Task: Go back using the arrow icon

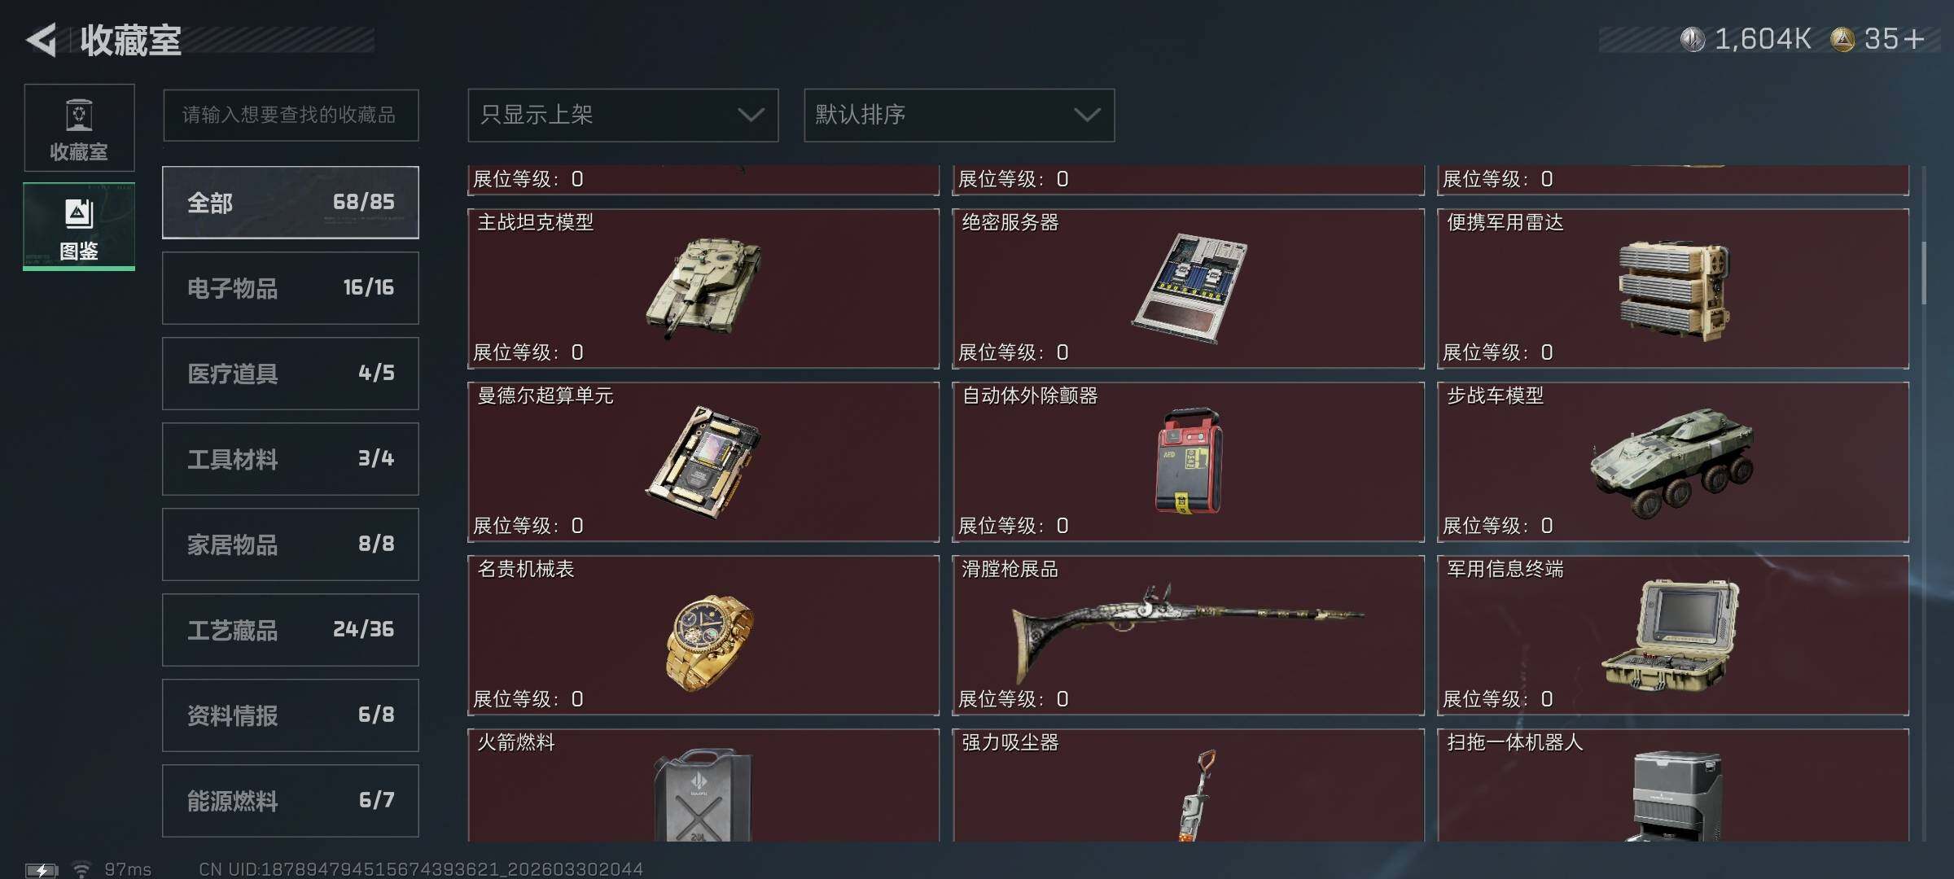Action: click(42, 40)
